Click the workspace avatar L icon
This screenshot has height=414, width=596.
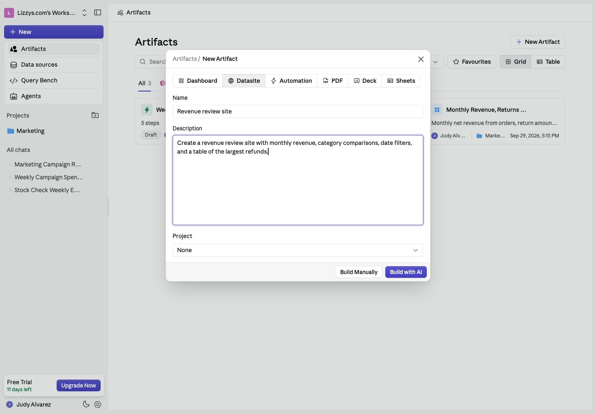[x=9, y=13]
